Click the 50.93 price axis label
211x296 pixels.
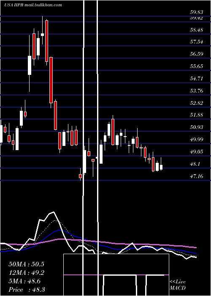click(197, 127)
